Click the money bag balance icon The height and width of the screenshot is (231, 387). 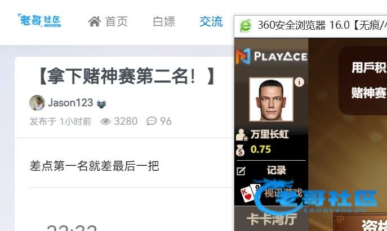click(x=240, y=150)
